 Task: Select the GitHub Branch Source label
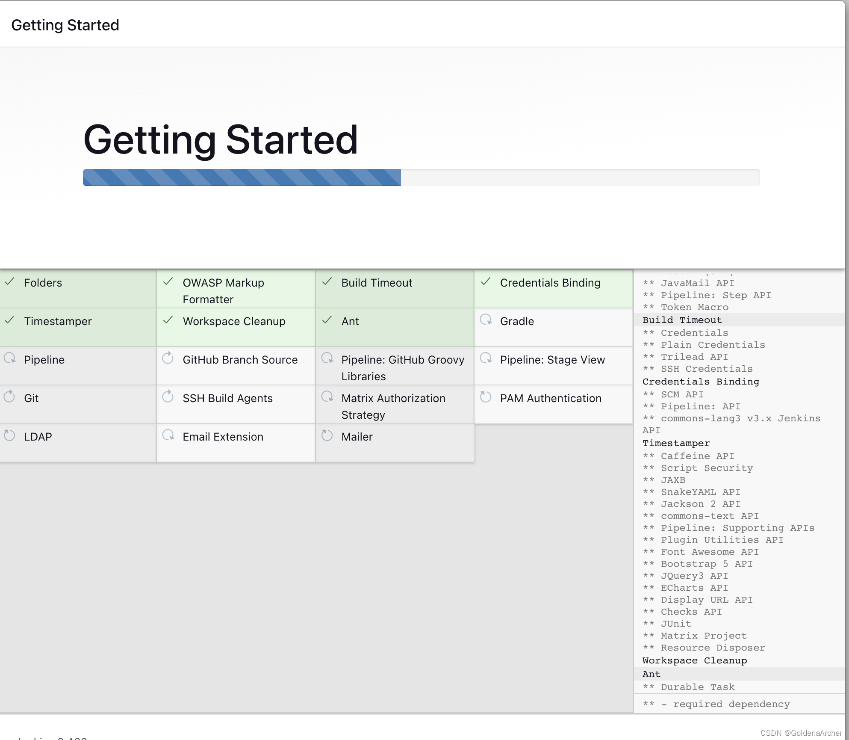[240, 360]
